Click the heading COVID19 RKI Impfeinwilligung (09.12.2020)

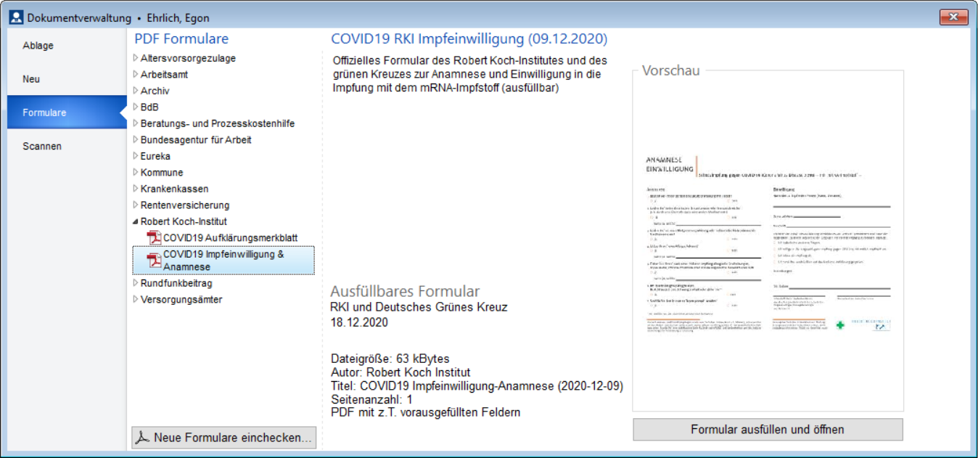(x=469, y=38)
